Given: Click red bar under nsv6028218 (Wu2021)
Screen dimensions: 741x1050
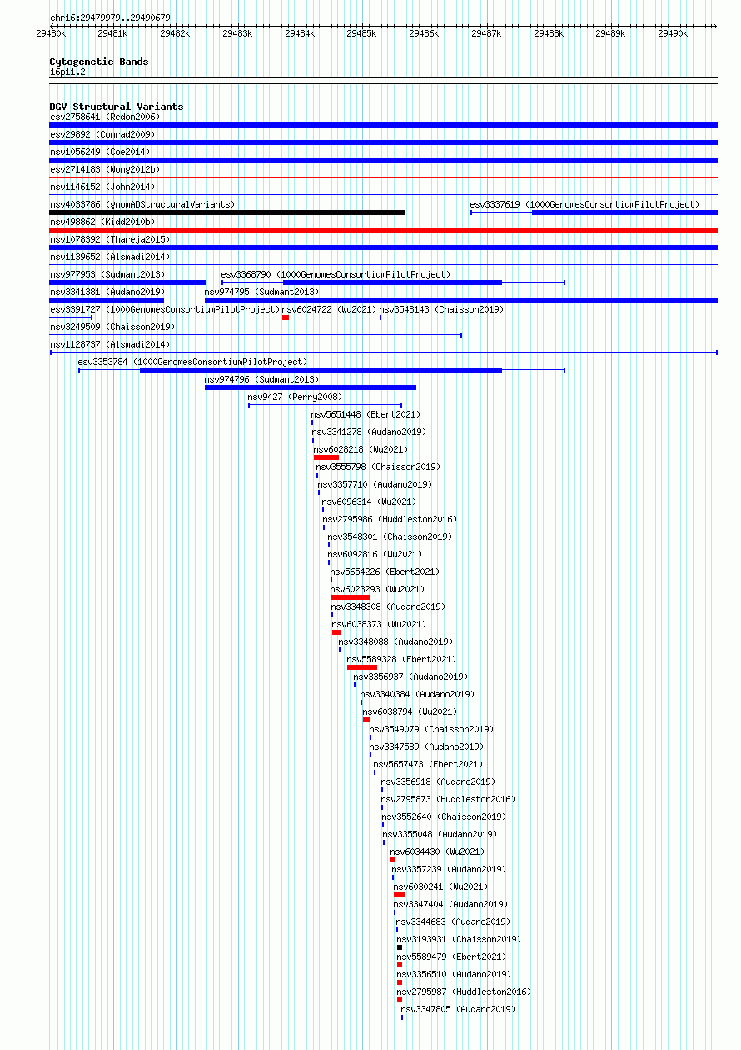Looking at the screenshot, I should (326, 457).
